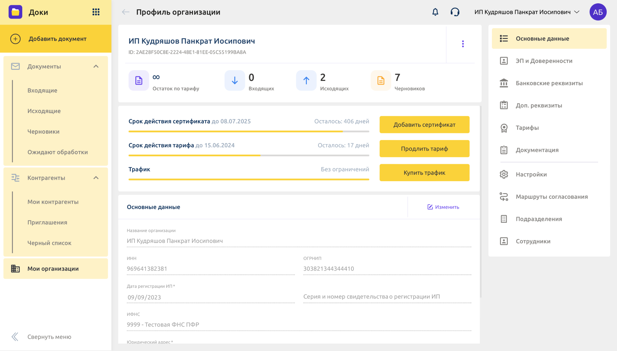
Task: Open the Тарифы section
Action: 527,128
